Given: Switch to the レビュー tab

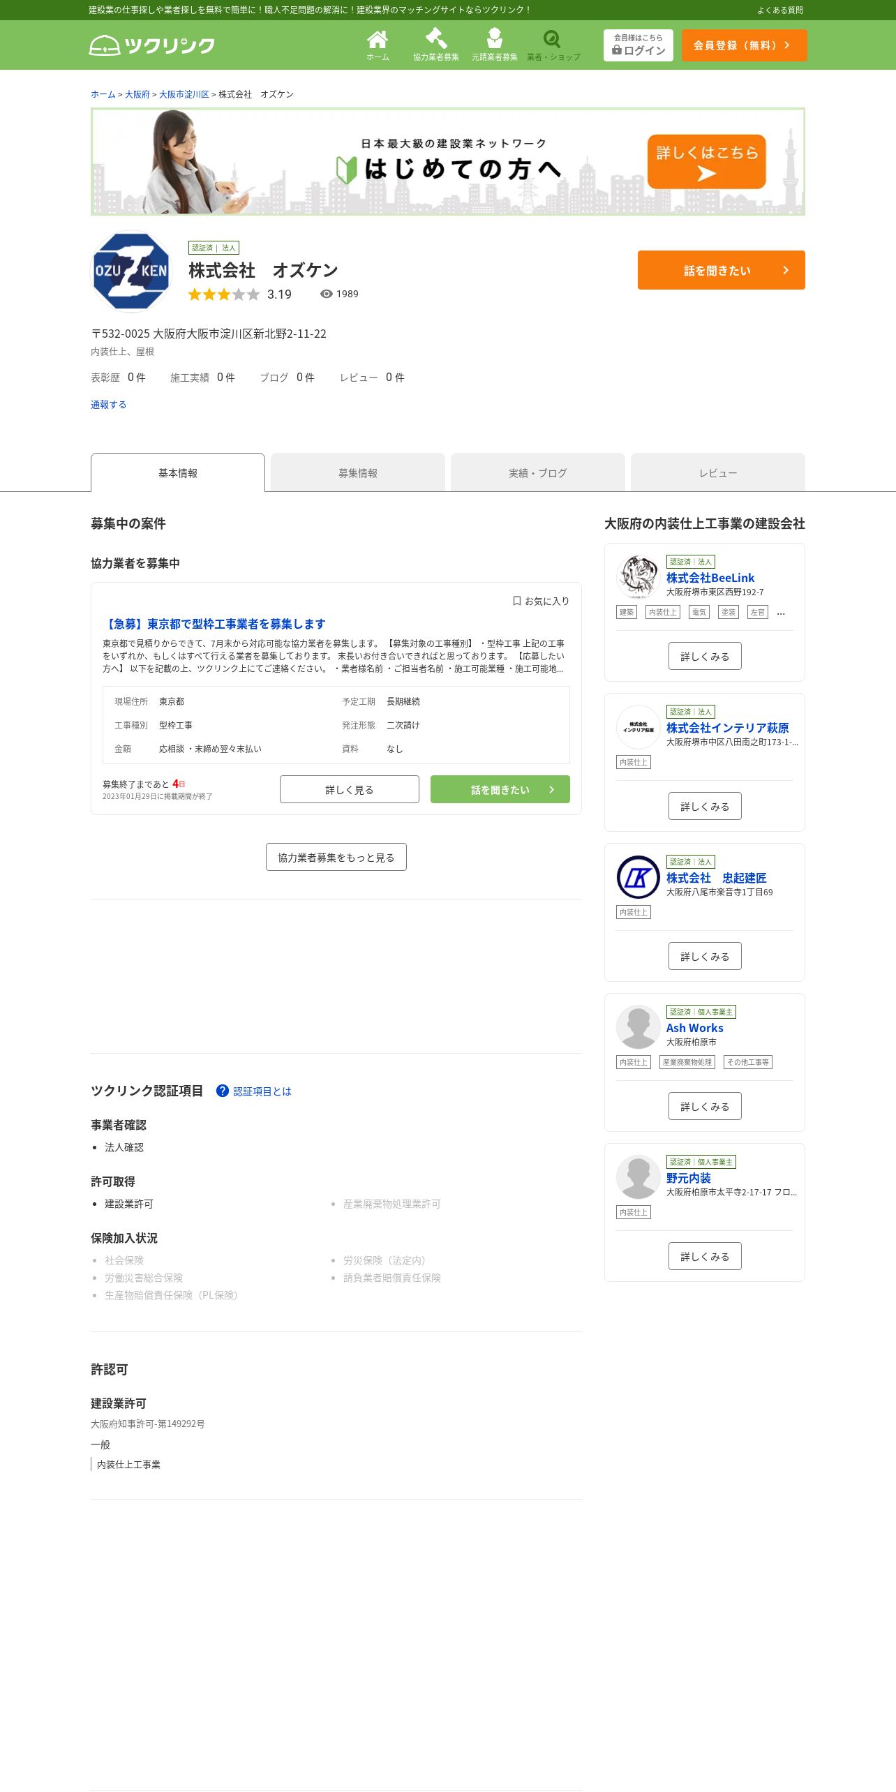Looking at the screenshot, I should pos(718,472).
